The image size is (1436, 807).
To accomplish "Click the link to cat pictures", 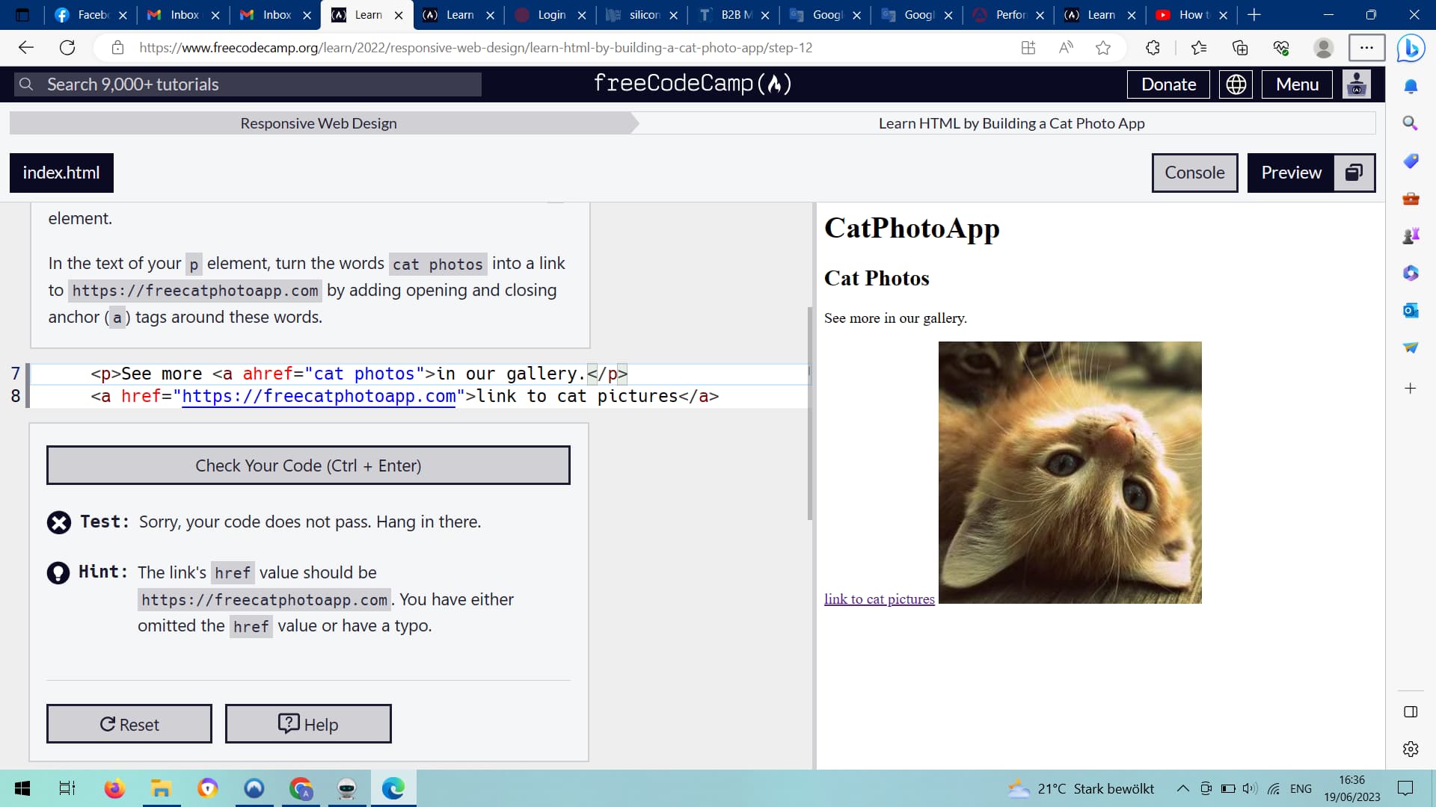I will (x=879, y=599).
